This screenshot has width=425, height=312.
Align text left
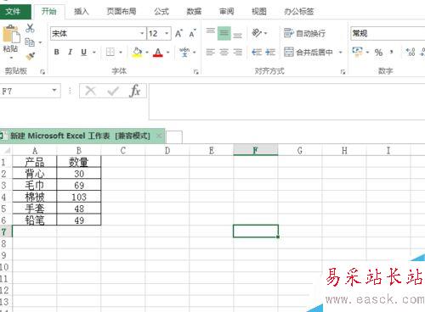pos(211,52)
